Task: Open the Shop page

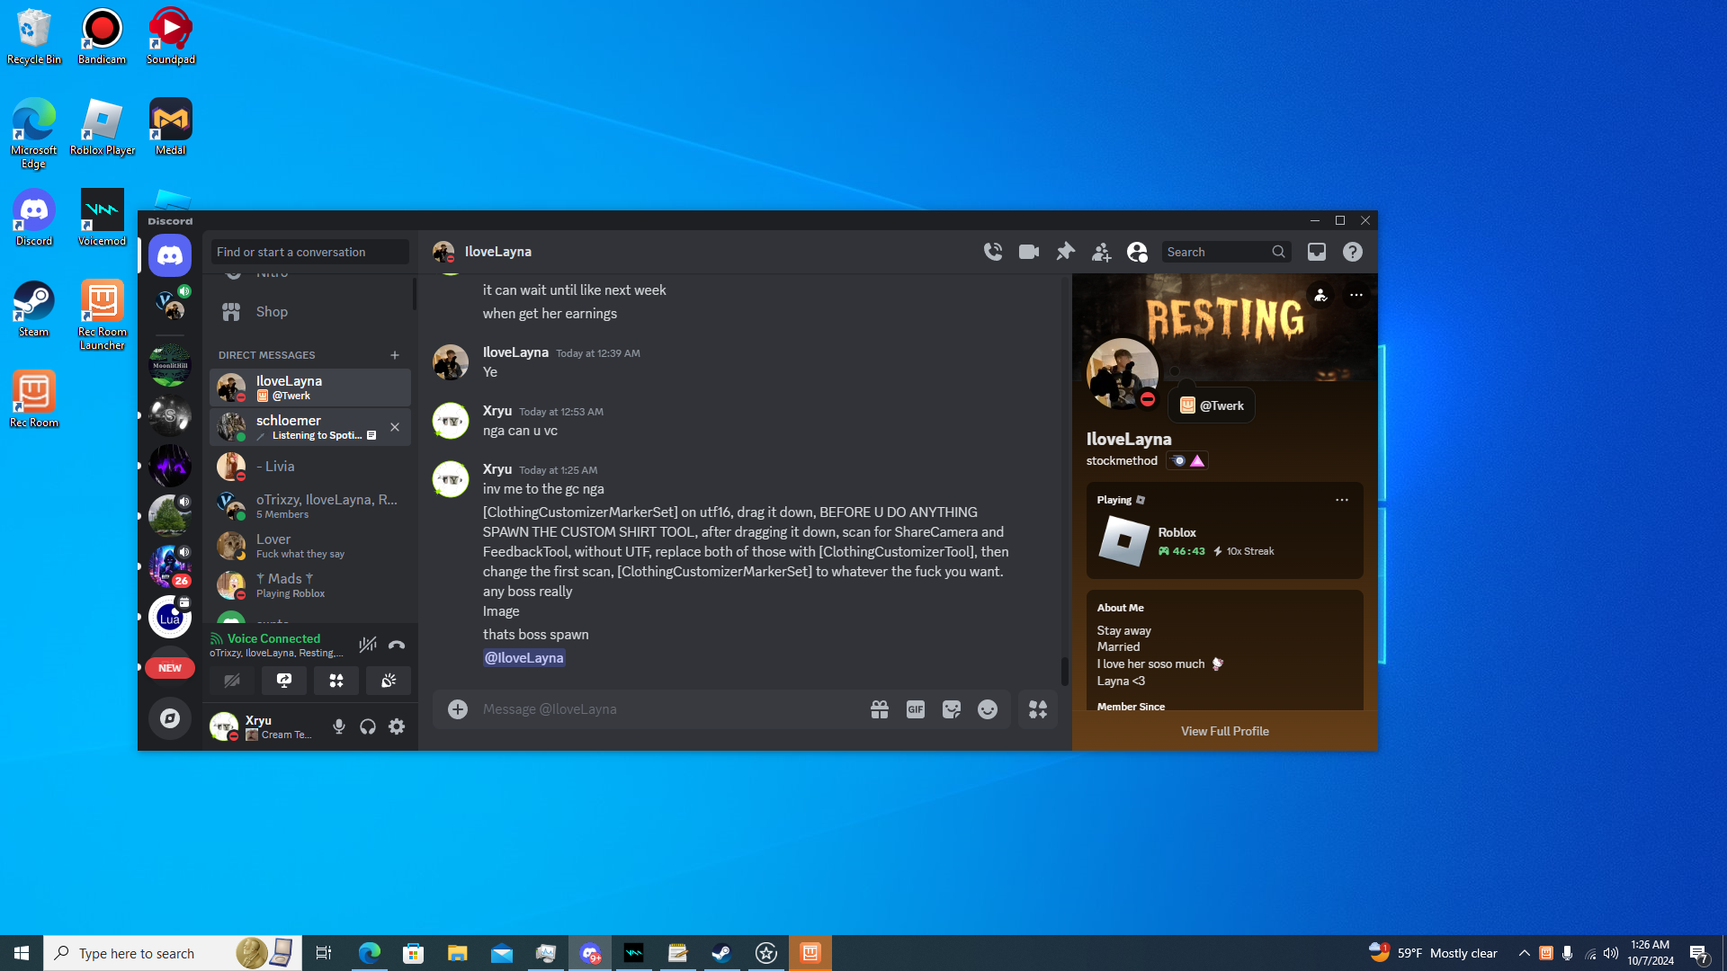Action: pyautogui.click(x=272, y=312)
